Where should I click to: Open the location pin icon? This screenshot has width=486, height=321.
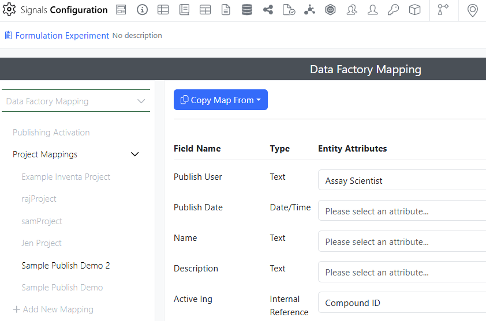(x=473, y=10)
